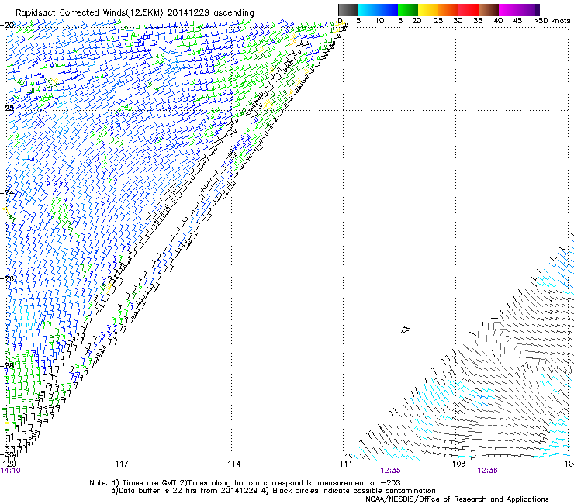Click the '-111' longitude axis label
574x504 pixels.
pos(343,464)
